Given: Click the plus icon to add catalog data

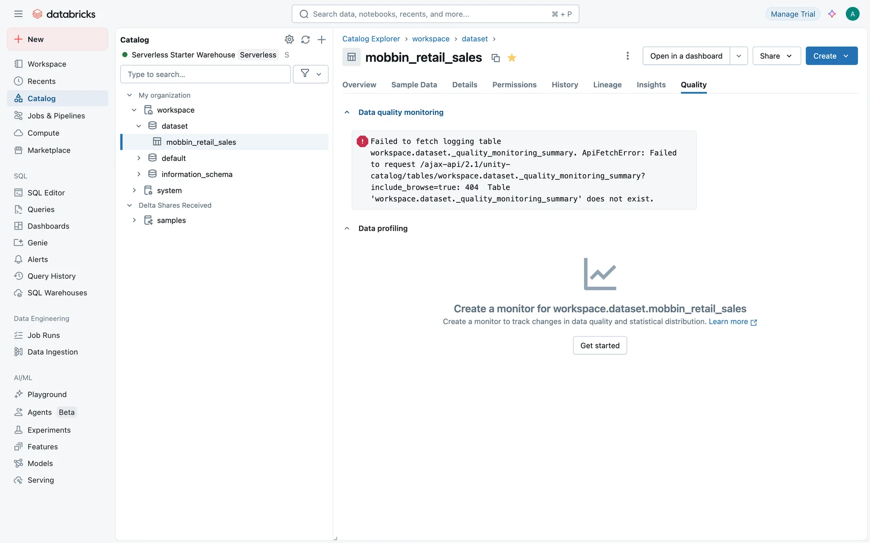Looking at the screenshot, I should 322,39.
